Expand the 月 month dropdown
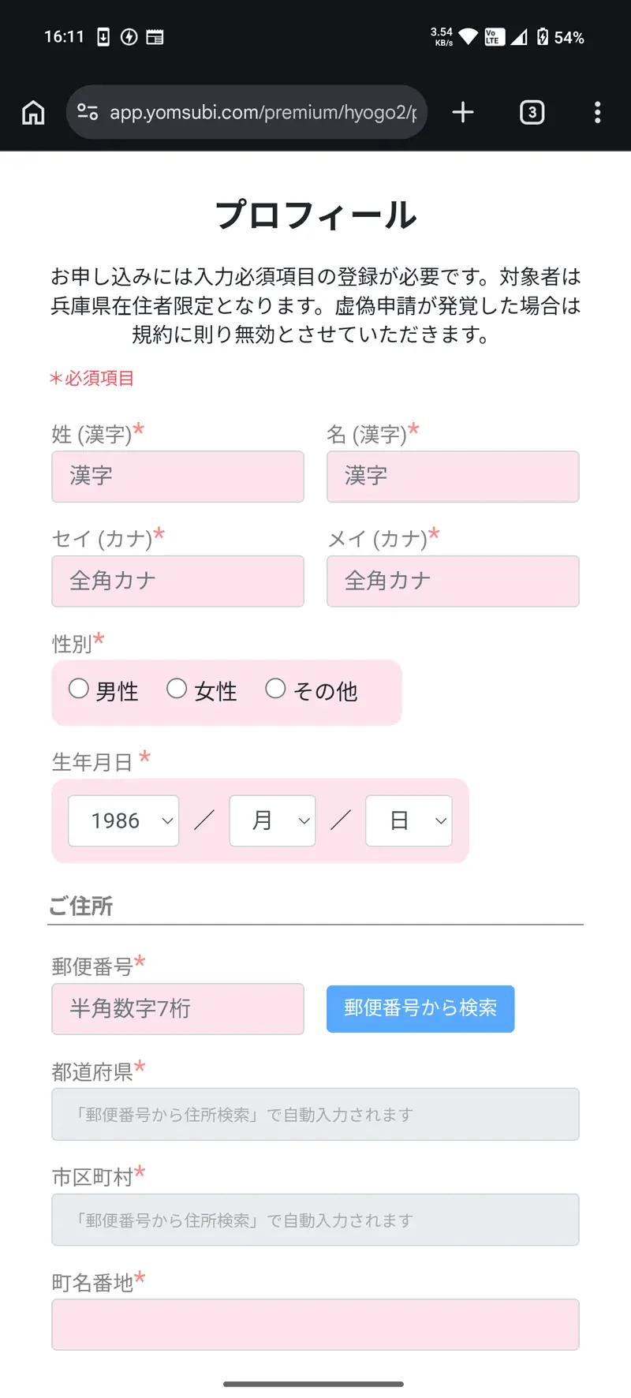 [x=272, y=821]
